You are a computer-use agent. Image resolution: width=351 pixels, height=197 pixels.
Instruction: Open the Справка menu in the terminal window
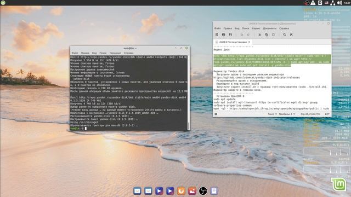pyautogui.click(x=129, y=53)
